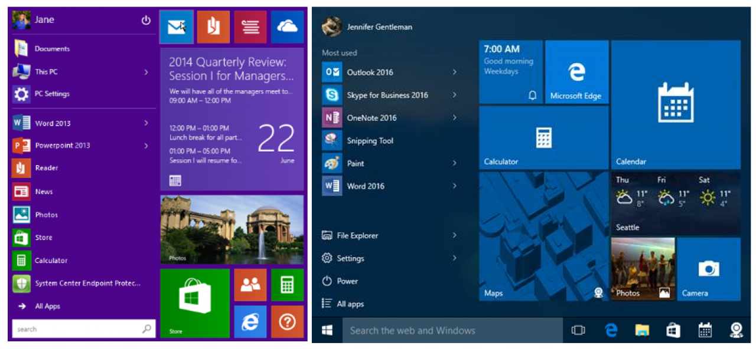Click the Windows Start button on taskbar
This screenshot has height=349, width=756.
pyautogui.click(x=327, y=331)
